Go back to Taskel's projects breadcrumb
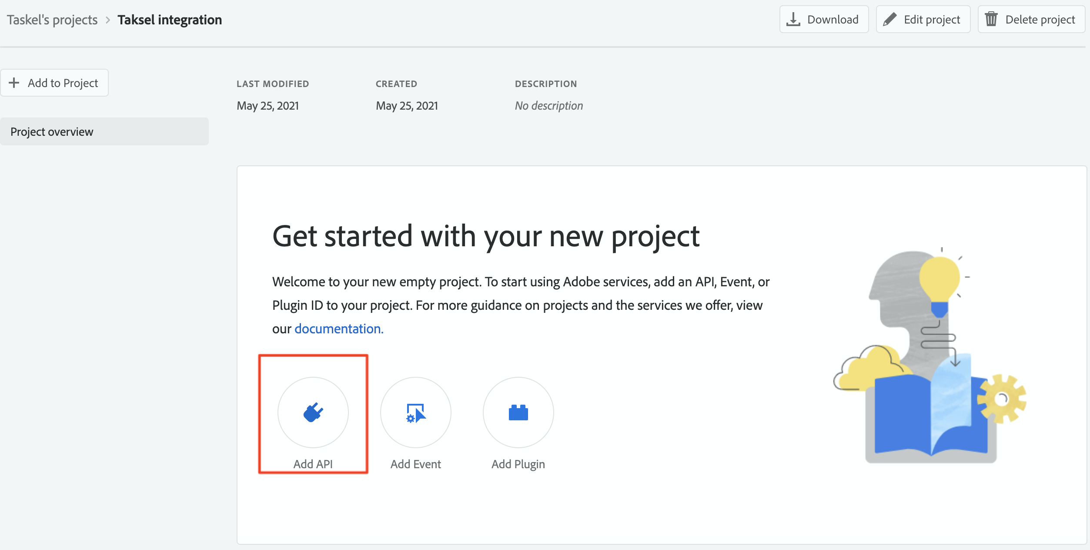This screenshot has width=1090, height=550. (x=52, y=20)
